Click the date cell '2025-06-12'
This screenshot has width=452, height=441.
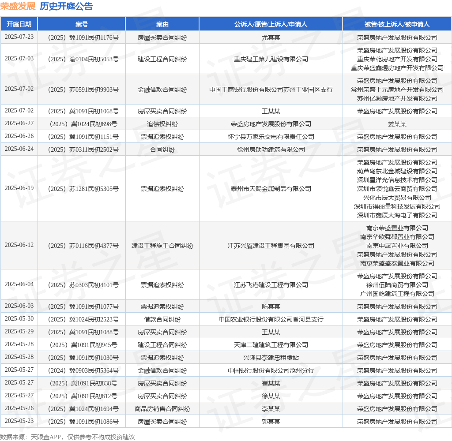19,245
